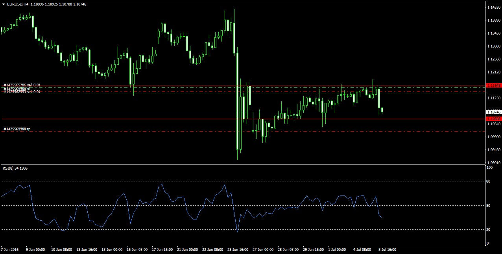Click the 1.09460 price scale label
Screen dimensions: 502x254
pyautogui.click(x=493, y=150)
